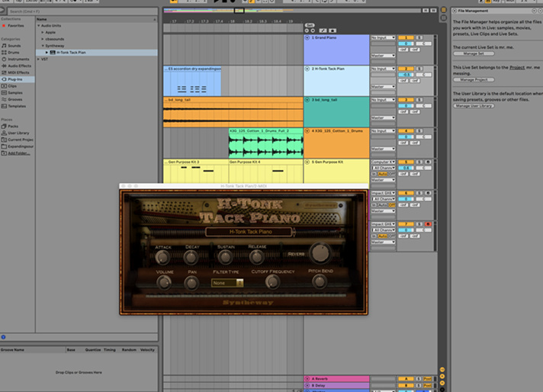
Task: Adjust the Reverb knob on H-Tonk plugin
Action: [320, 252]
